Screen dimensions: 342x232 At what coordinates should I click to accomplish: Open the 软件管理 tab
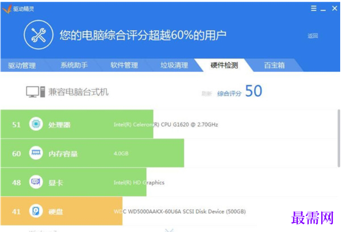point(124,65)
